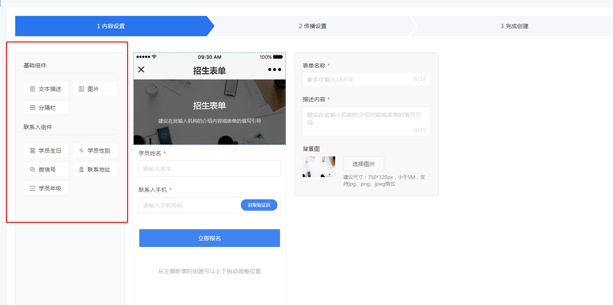Add the 学员年级 grade field
Screen dimensions: 613x305
(x=46, y=188)
